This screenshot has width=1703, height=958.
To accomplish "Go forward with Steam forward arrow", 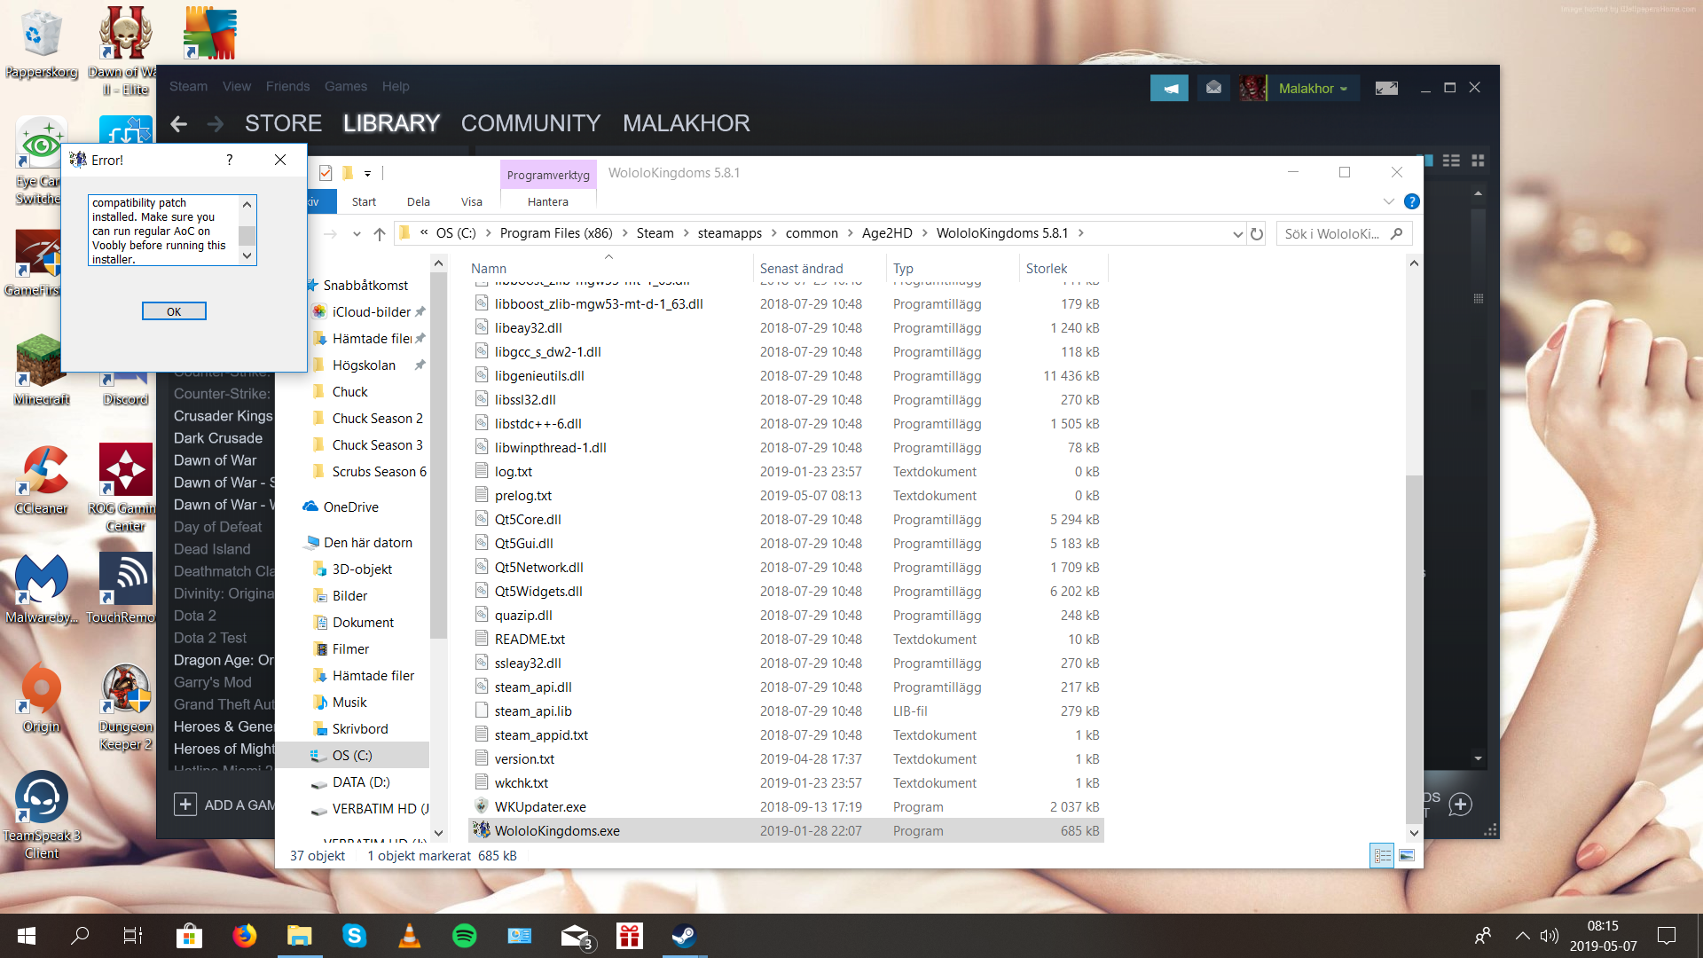I will 215,123.
